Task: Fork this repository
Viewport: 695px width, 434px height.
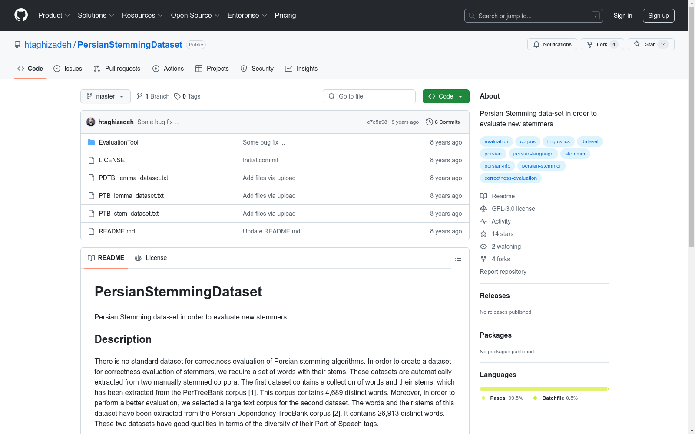Action: pos(602,44)
